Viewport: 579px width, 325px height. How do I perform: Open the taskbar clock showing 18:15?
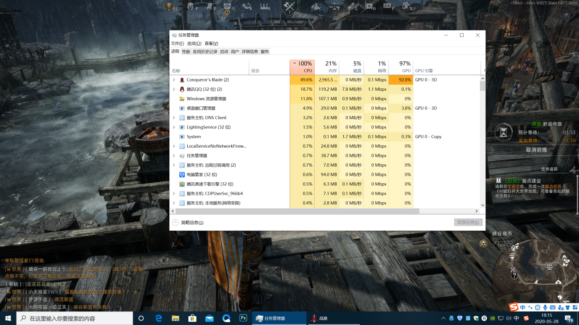click(546, 318)
